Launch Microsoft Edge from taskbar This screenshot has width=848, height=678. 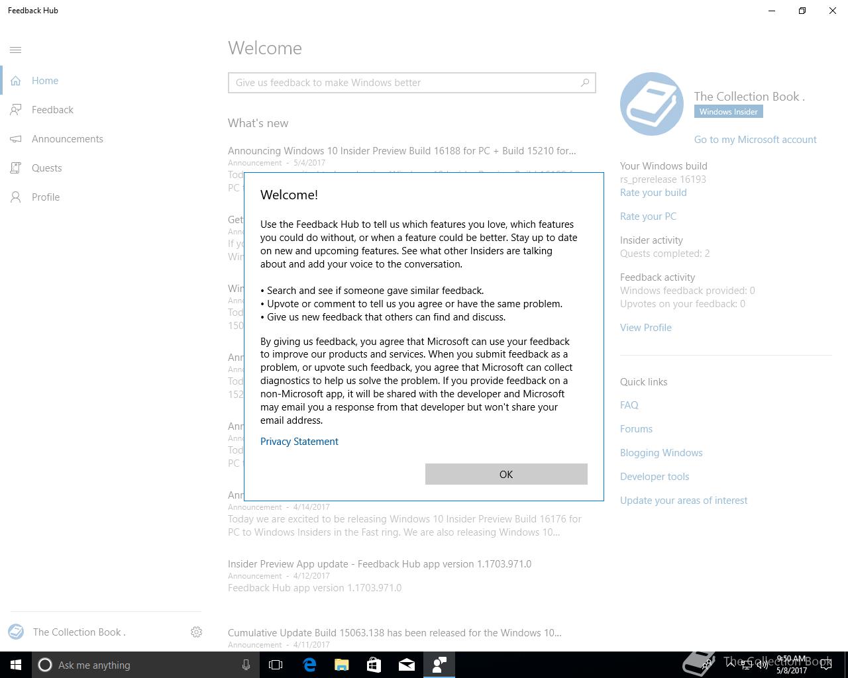click(309, 665)
